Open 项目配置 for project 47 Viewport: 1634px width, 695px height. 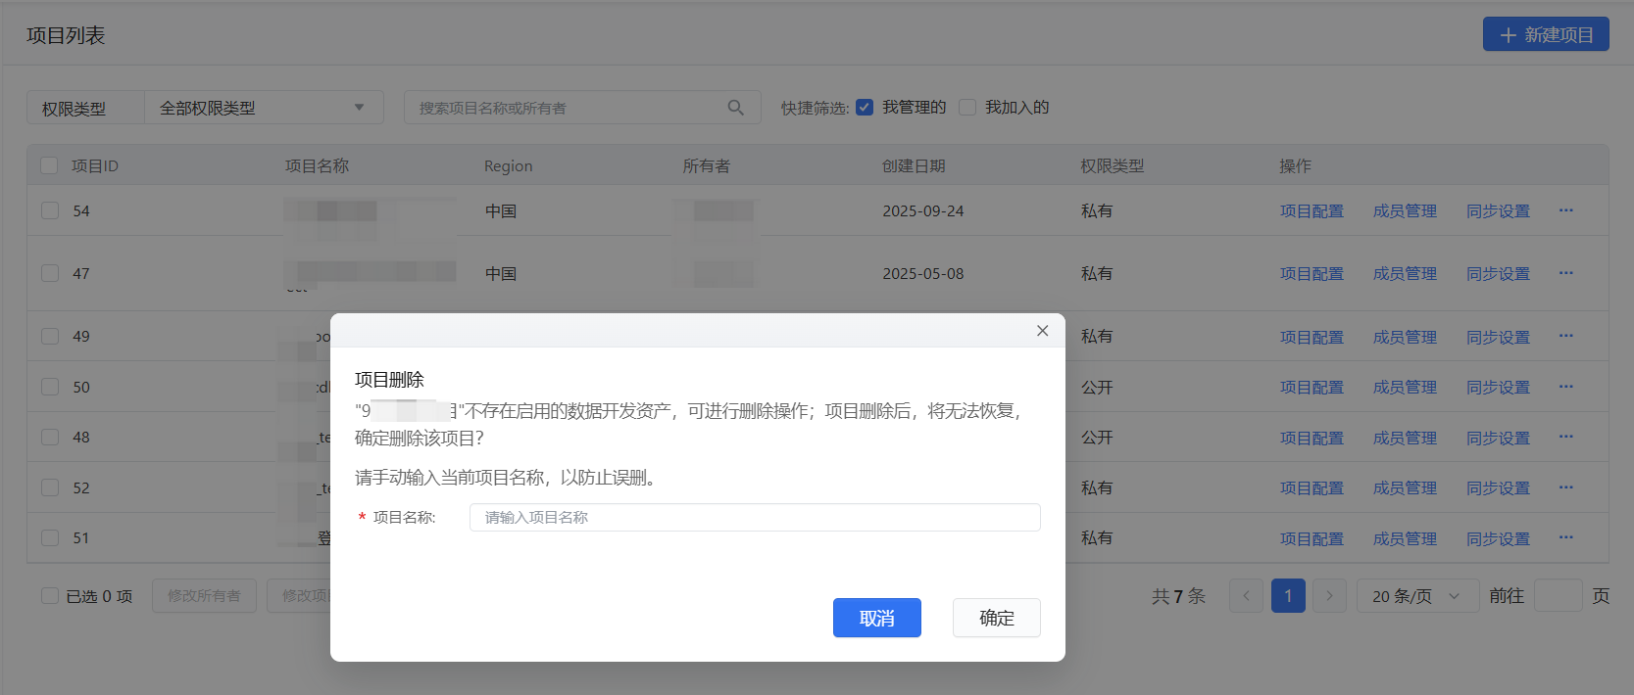point(1311,274)
